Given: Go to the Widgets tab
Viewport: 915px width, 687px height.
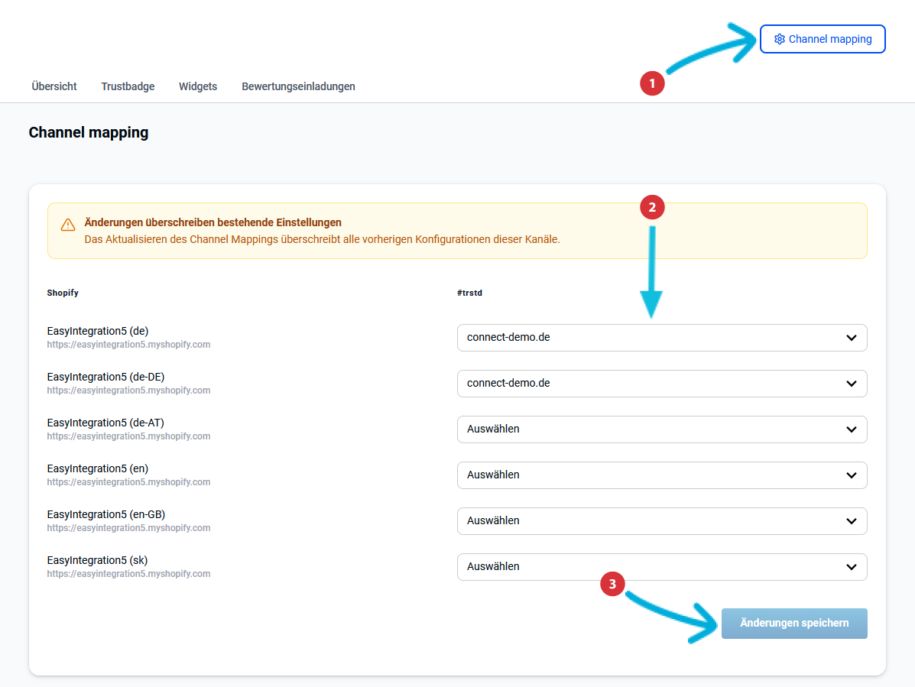Looking at the screenshot, I should (x=198, y=86).
